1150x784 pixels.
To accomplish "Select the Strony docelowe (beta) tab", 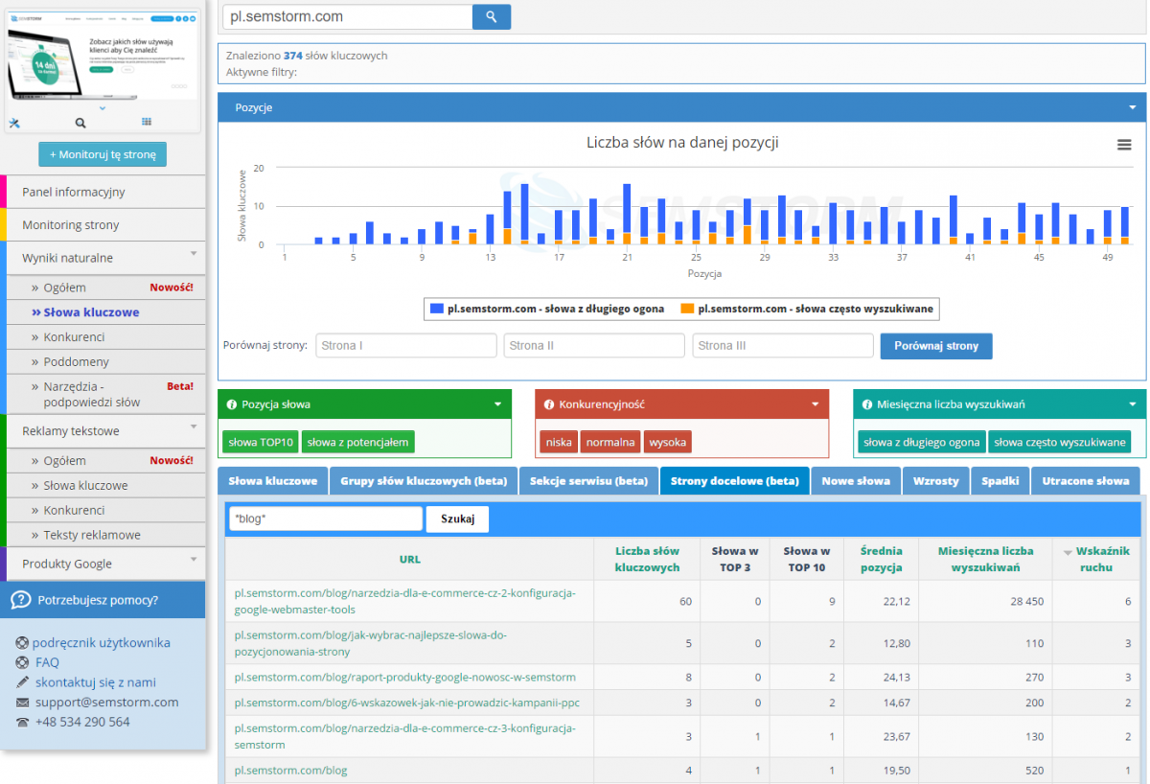I will tap(735, 481).
